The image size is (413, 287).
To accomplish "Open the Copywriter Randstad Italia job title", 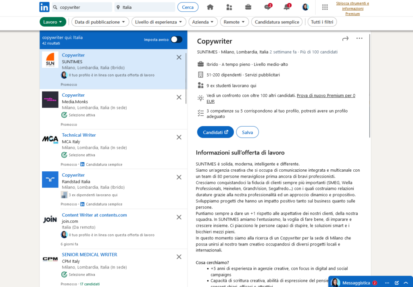I will click(x=73, y=175).
